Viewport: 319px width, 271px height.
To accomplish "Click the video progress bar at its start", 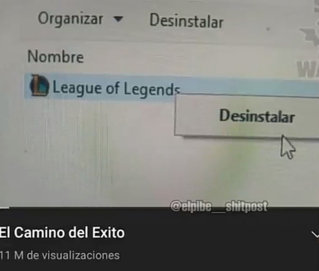I will pos(5,208).
